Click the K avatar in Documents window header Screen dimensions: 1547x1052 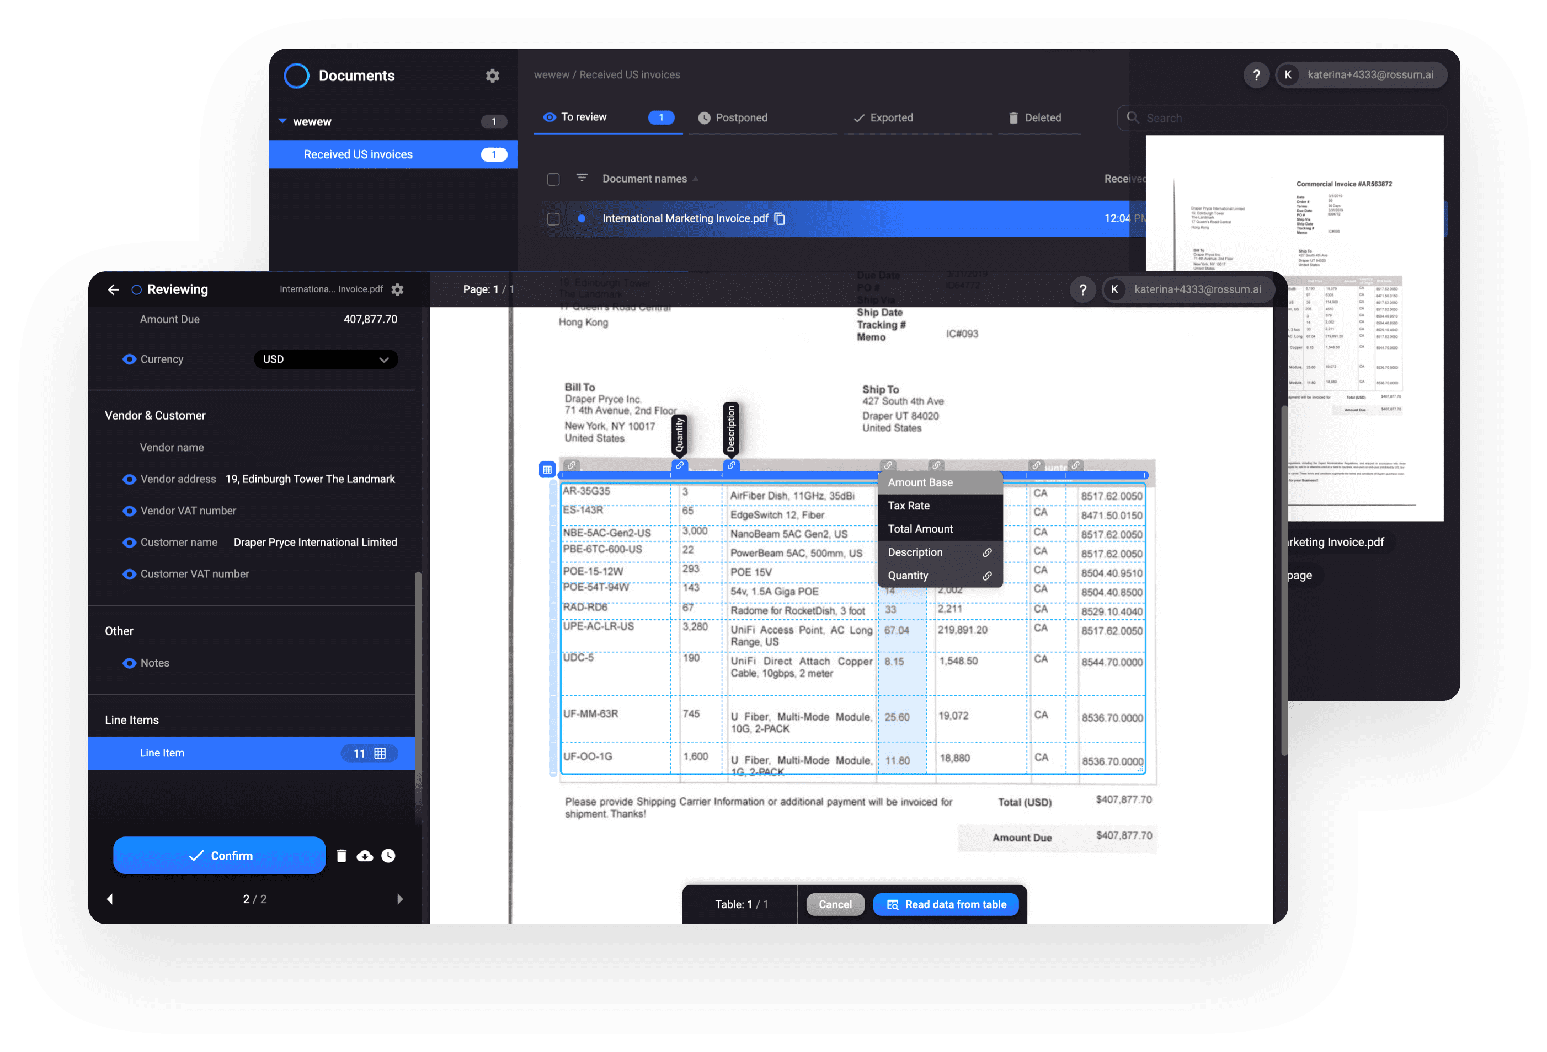tap(1287, 75)
